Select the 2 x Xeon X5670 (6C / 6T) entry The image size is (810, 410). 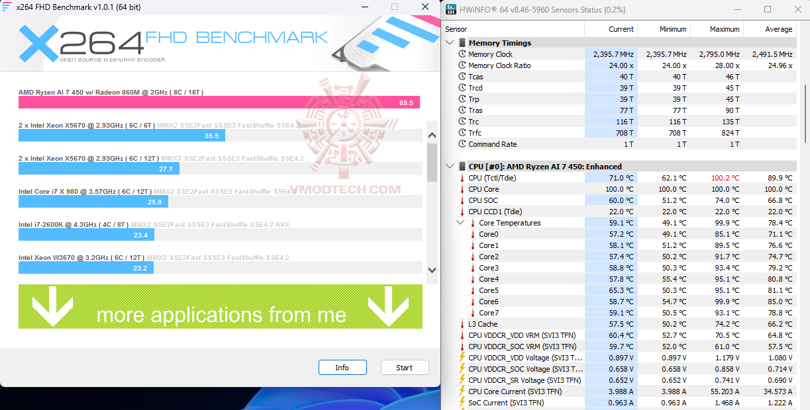tap(221, 131)
